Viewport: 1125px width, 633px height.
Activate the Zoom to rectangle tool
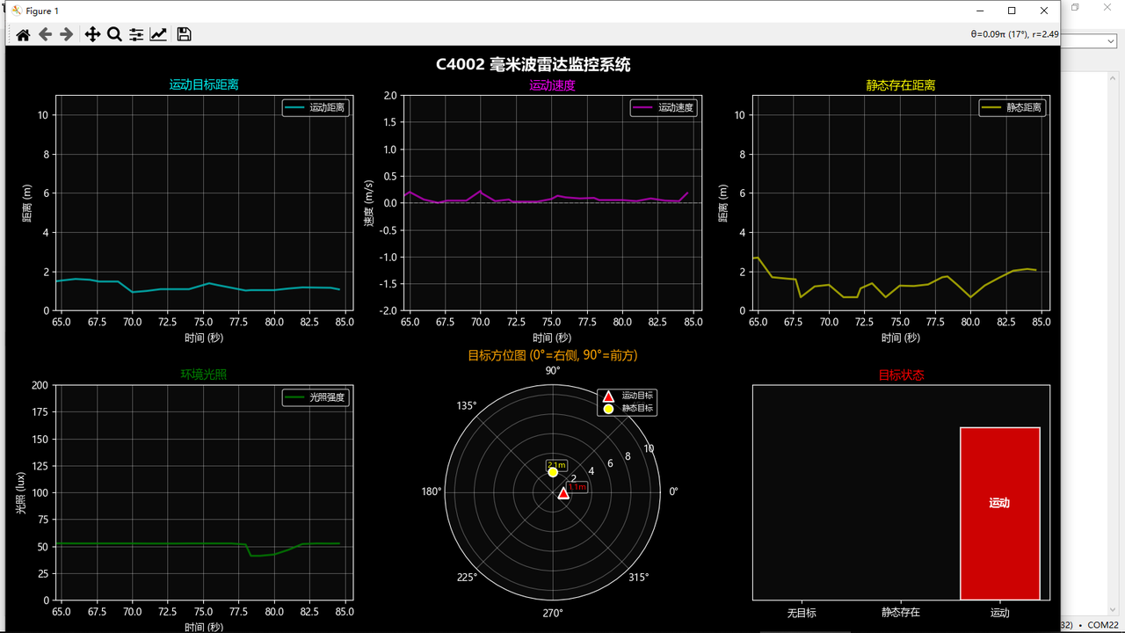click(114, 34)
